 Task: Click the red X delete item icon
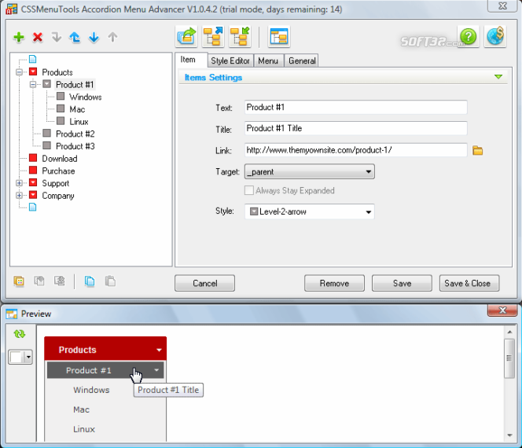(x=38, y=37)
